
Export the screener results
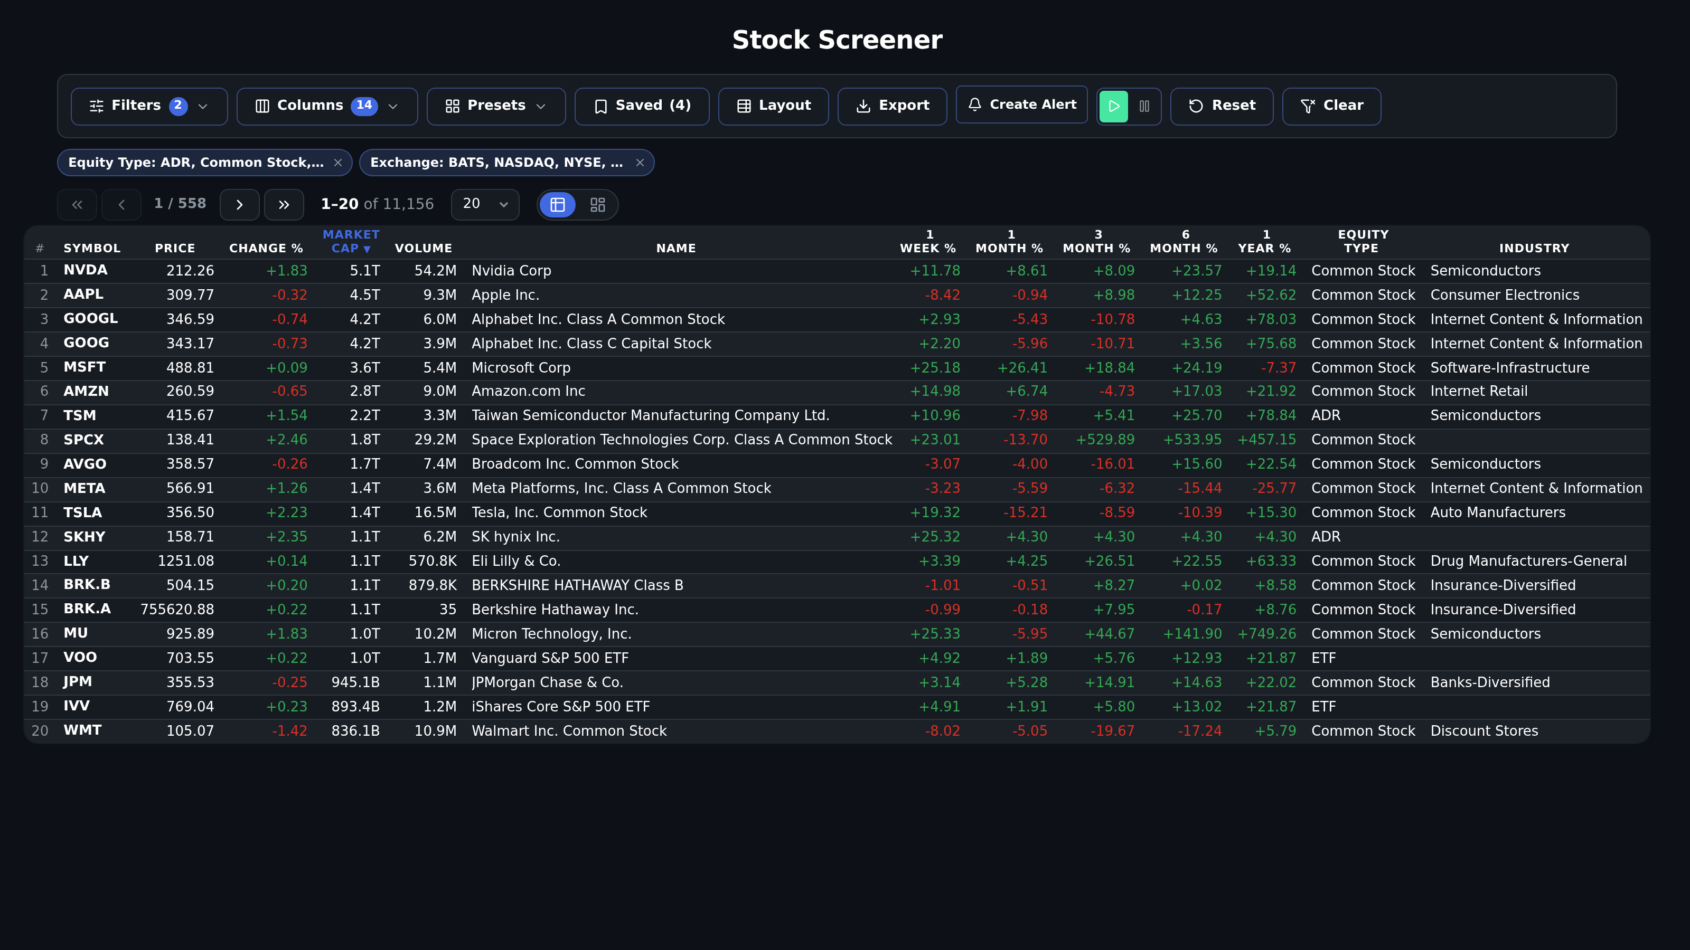coord(892,106)
